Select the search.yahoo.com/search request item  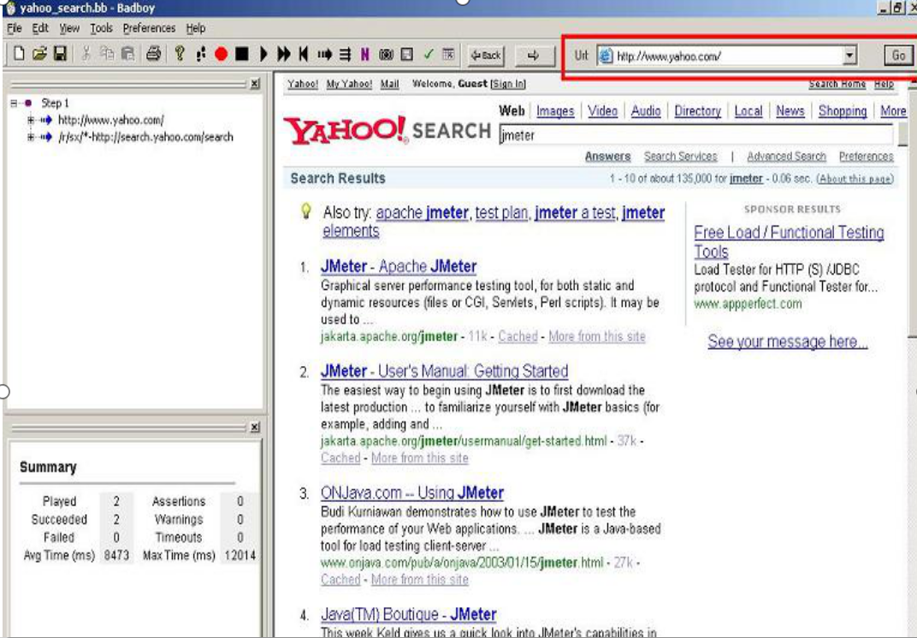pyautogui.click(x=145, y=137)
